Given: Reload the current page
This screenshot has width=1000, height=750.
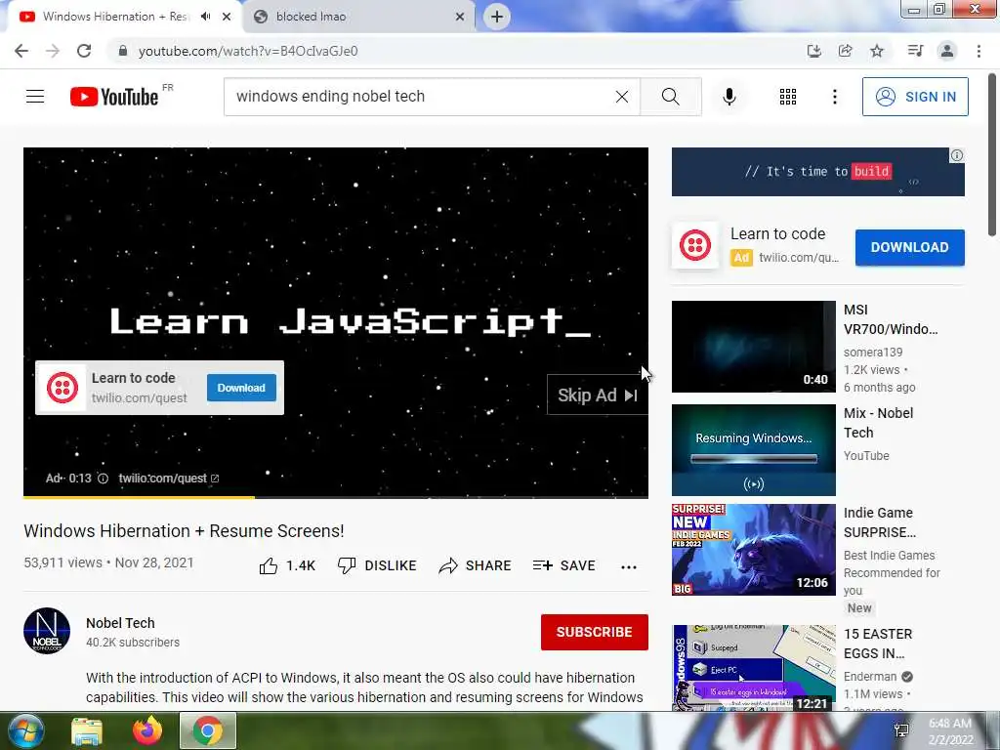Looking at the screenshot, I should (84, 51).
